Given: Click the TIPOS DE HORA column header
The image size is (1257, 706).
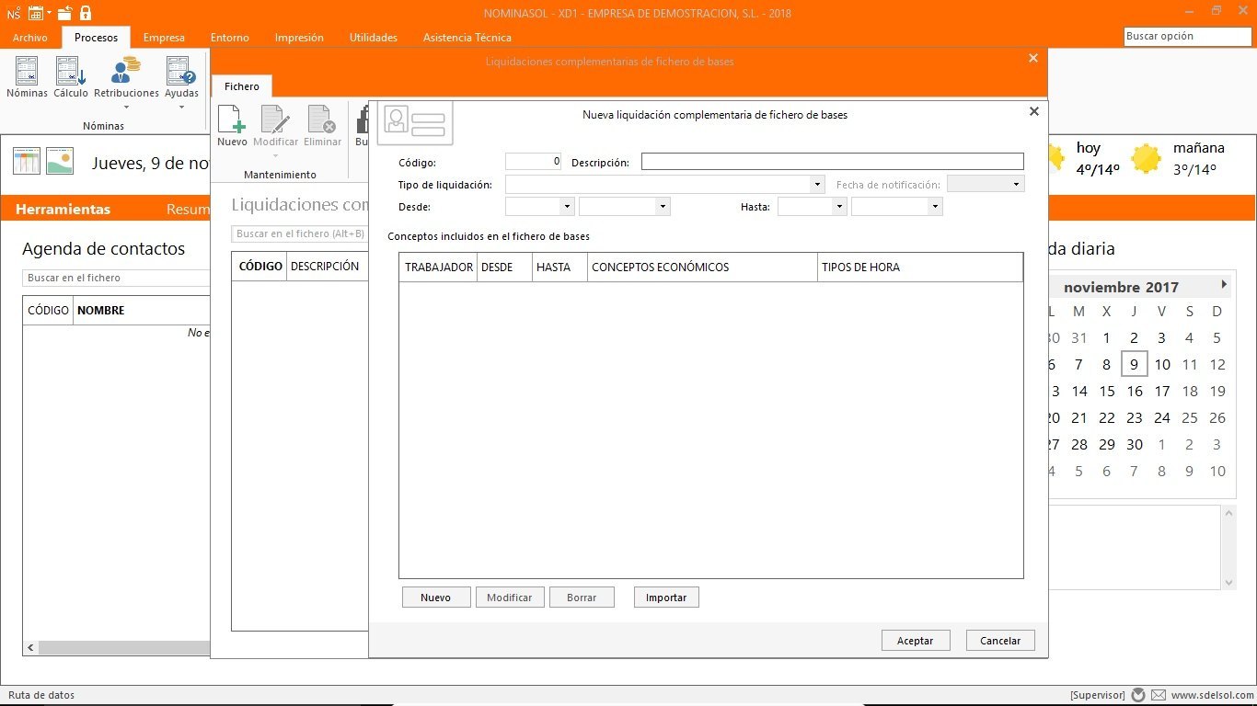Looking at the screenshot, I should point(920,268).
